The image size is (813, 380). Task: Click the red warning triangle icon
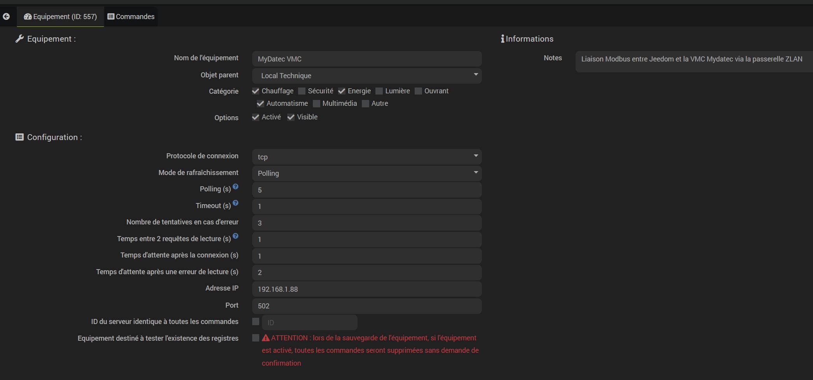click(x=266, y=338)
